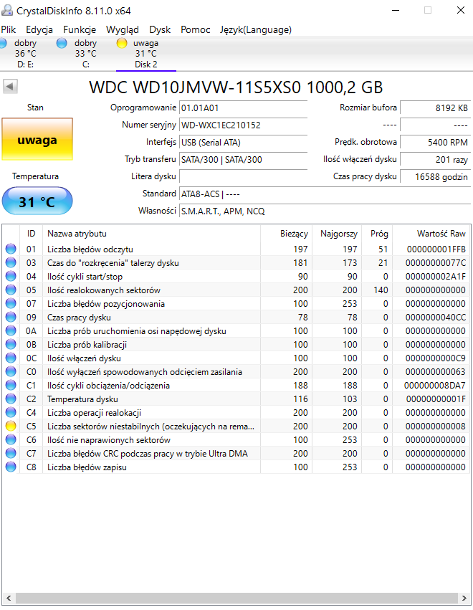Click the empty Litera dysku field
Screen dimensions: 473x610
[x=243, y=176]
